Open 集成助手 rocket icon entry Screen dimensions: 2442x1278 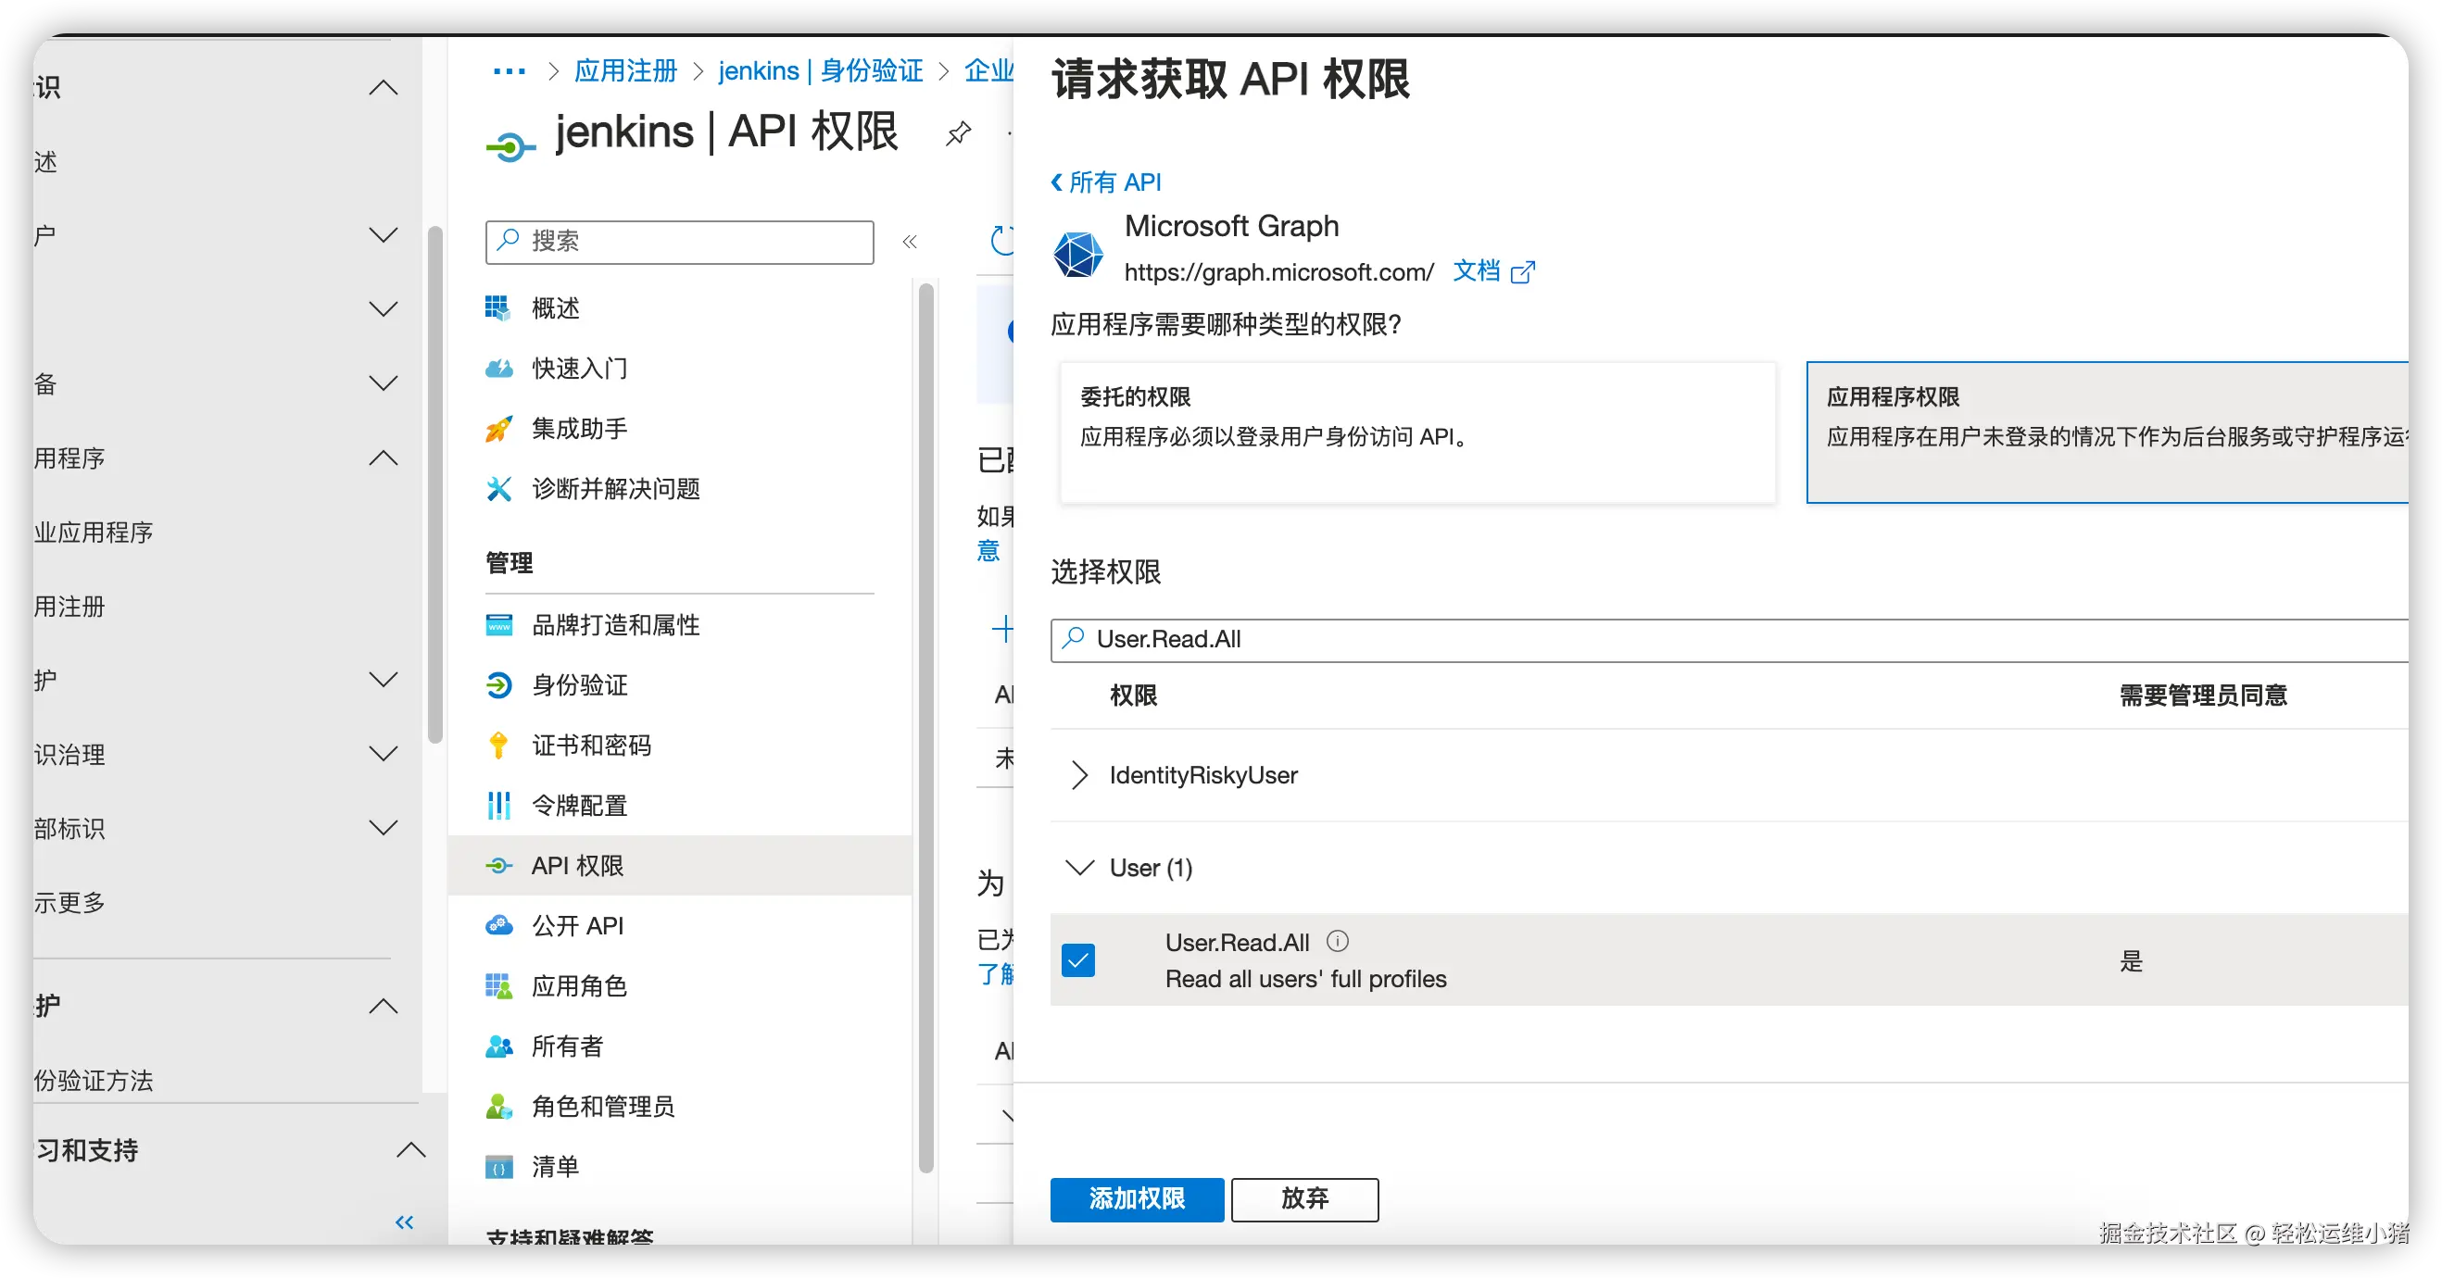pos(498,429)
